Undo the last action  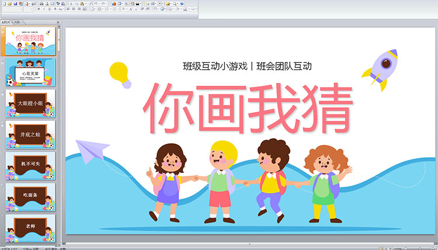click(96, 4)
